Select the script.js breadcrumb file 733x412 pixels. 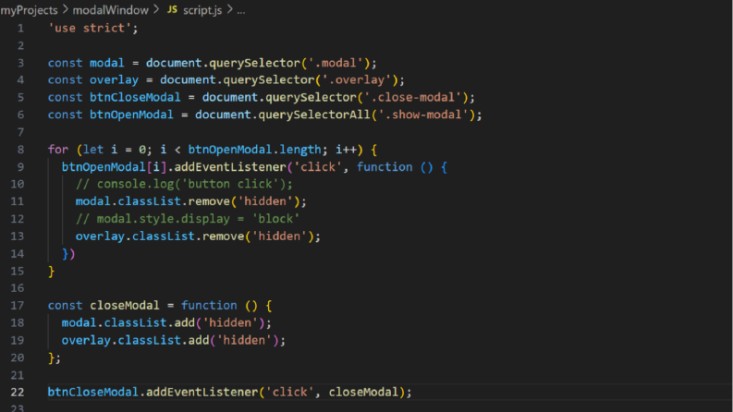tap(202, 10)
